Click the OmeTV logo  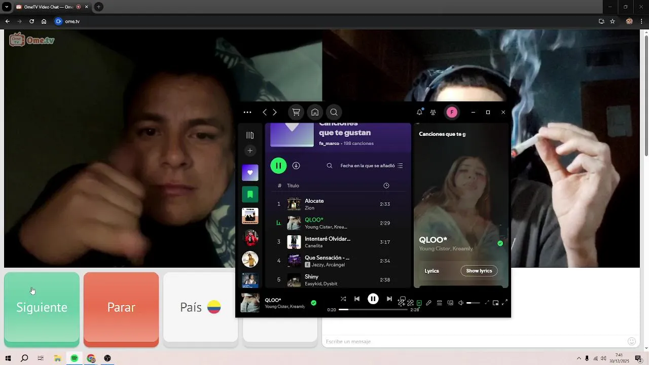pyautogui.click(x=32, y=40)
